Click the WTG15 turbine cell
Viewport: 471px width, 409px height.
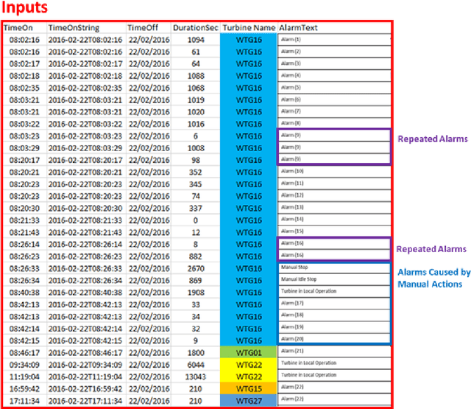249,388
